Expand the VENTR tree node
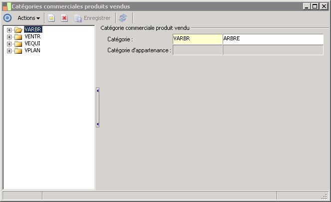Viewport: 331px width, 202px height. coord(9,37)
